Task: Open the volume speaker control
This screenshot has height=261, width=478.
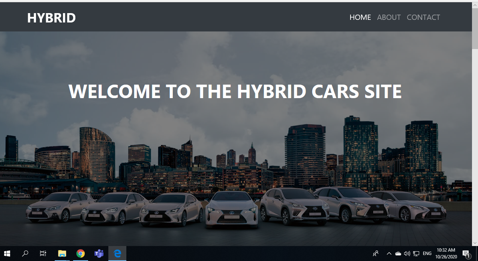Action: pos(407,254)
